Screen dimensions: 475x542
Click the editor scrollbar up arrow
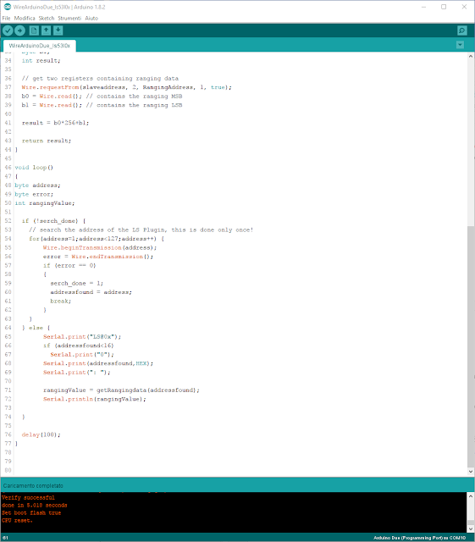[471, 56]
